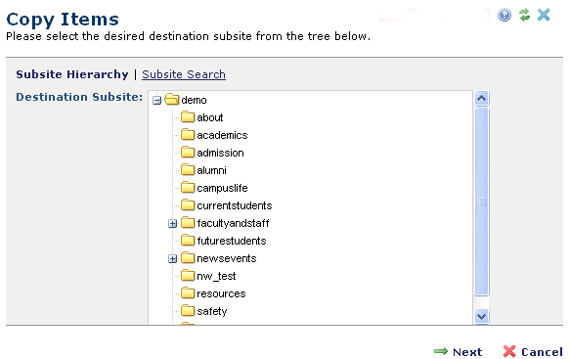Image resolution: width=570 pixels, height=359 pixels.
Task: Select the nw_test subsite
Action: point(216,276)
